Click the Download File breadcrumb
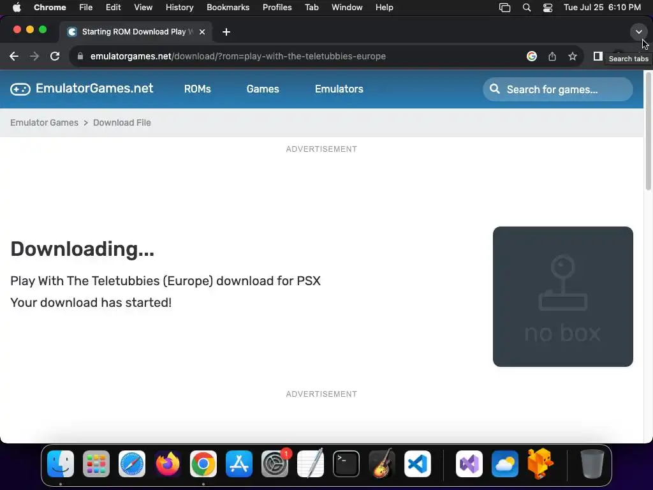 [122, 122]
